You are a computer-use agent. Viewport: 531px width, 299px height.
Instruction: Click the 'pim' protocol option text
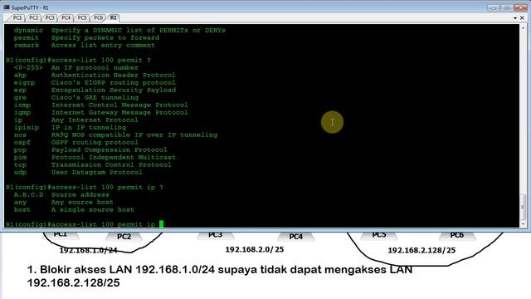coord(20,157)
